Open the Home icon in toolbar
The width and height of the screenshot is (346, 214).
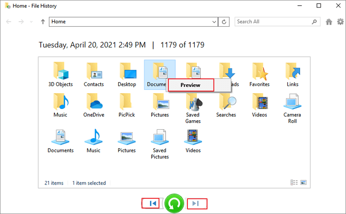[329, 22]
